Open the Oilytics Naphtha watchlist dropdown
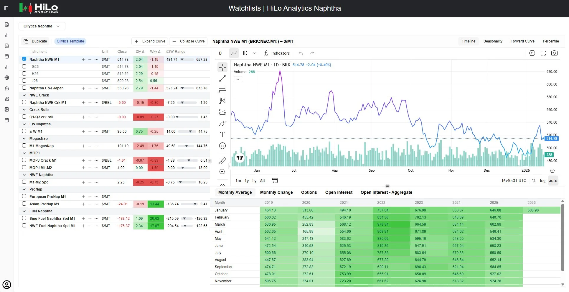Screen dimensions: 569x292 point(42,26)
